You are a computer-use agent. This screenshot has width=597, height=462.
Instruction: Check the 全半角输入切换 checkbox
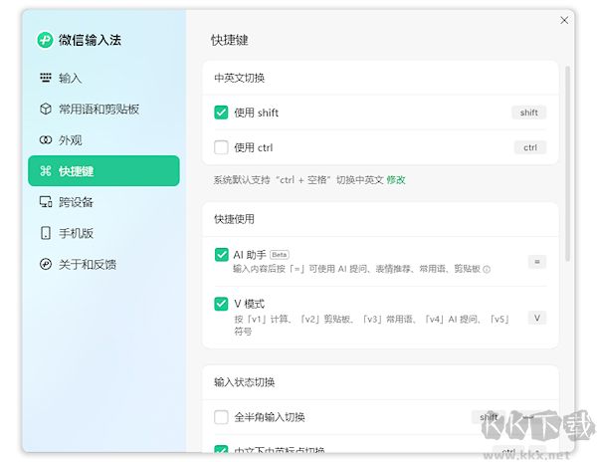point(221,417)
